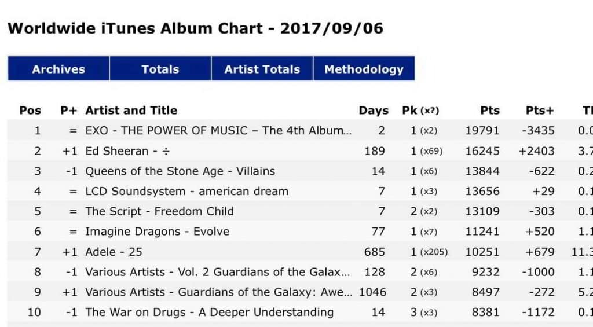This screenshot has height=327, width=593.
Task: Select The War on Drugs album
Action: [x=209, y=312]
